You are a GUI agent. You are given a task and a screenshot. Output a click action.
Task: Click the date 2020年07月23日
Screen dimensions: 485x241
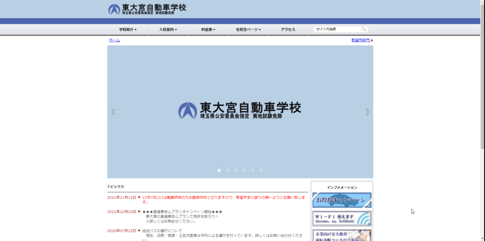tap(122, 231)
